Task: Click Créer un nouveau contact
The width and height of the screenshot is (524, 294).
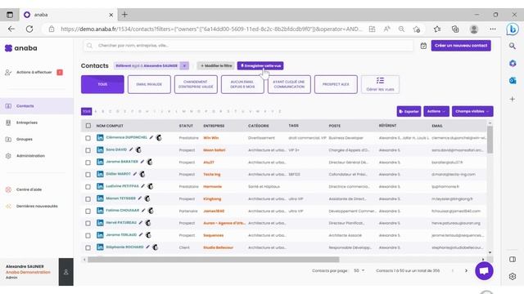Action: 461,46
